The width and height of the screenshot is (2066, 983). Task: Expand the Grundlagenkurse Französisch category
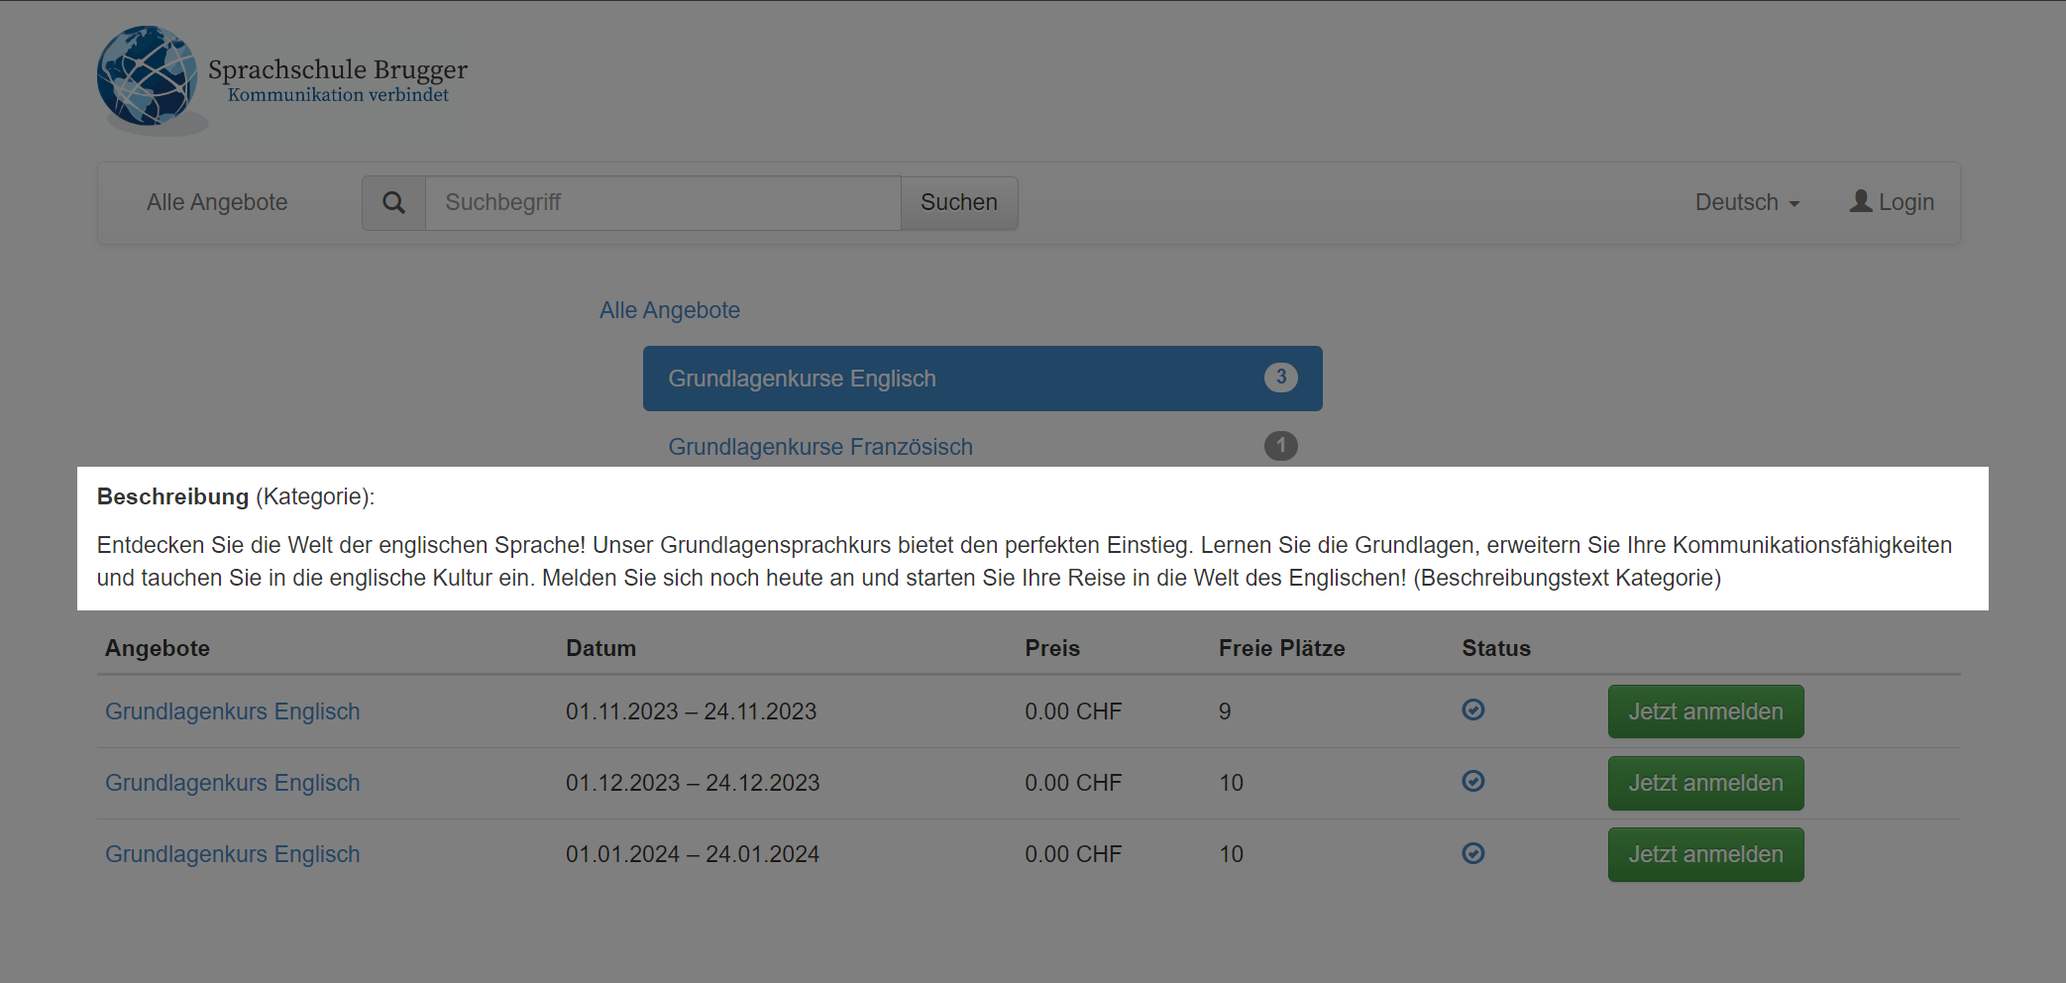(x=820, y=447)
